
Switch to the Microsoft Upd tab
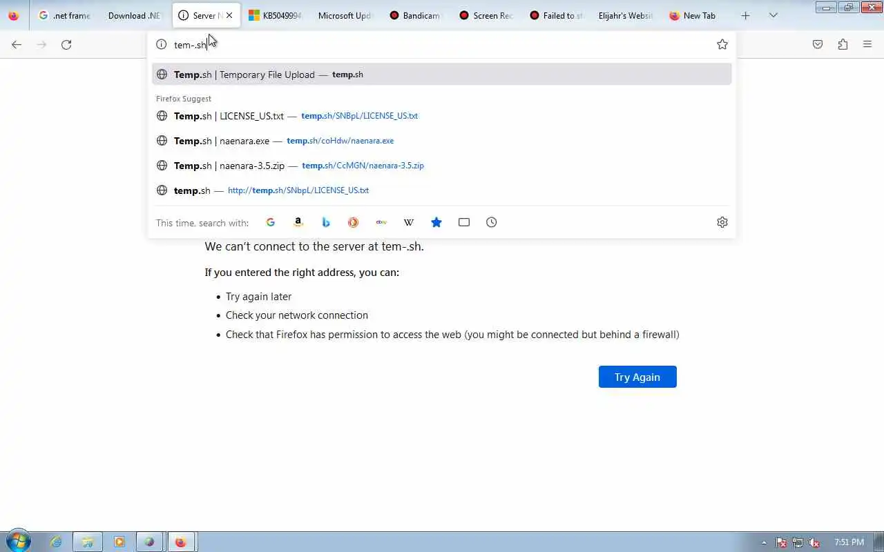coord(345,15)
